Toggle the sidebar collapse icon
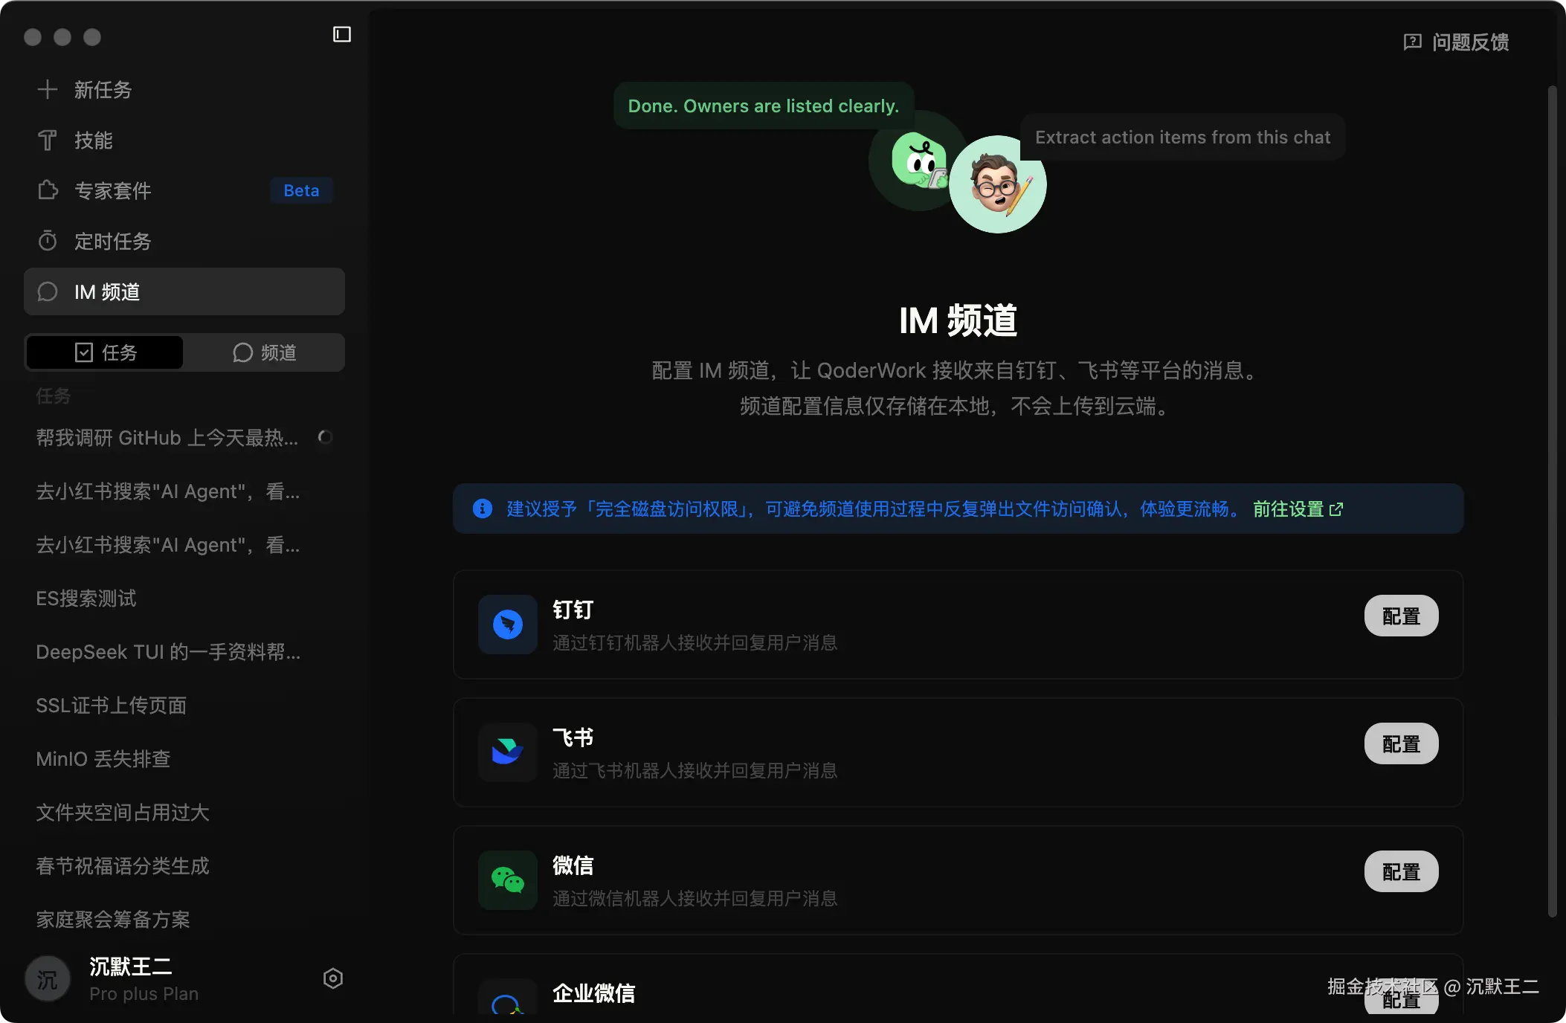 coord(342,35)
